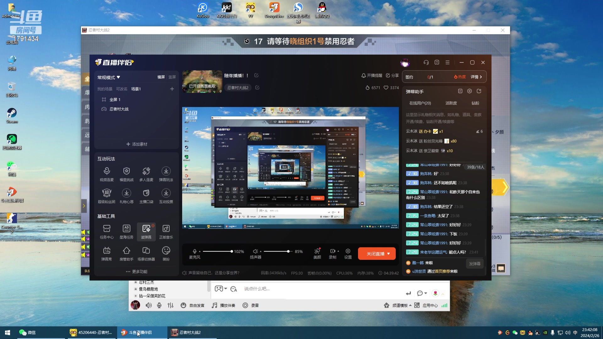Image resolution: width=603 pixels, height=339 pixels.
Task: Open 弹幕秀 danmaku show tool
Action: [x=106, y=254]
